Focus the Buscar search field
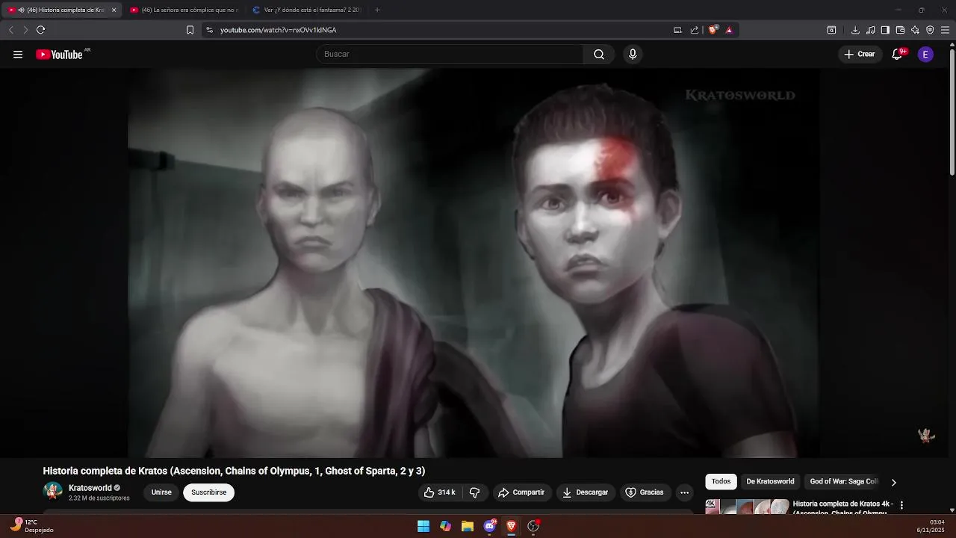Viewport: 956px width, 538px height. coord(450,55)
